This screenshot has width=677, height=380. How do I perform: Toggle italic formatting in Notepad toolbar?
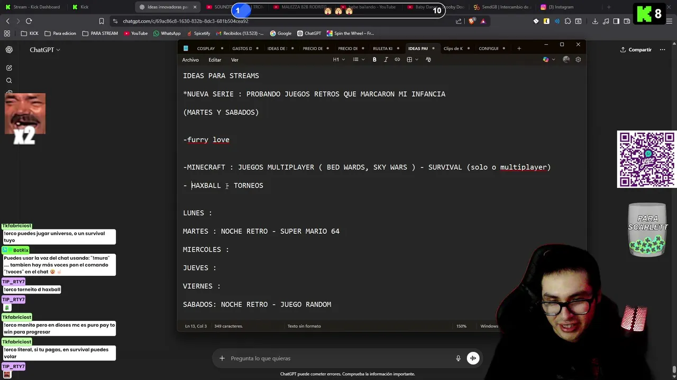point(386,60)
